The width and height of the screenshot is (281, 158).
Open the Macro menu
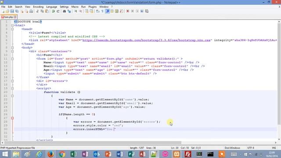point(75,7)
